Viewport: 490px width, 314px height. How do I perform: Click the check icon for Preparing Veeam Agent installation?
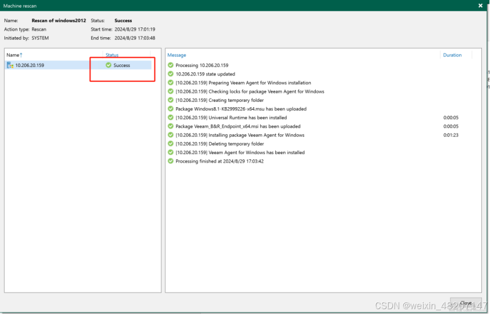click(171, 82)
